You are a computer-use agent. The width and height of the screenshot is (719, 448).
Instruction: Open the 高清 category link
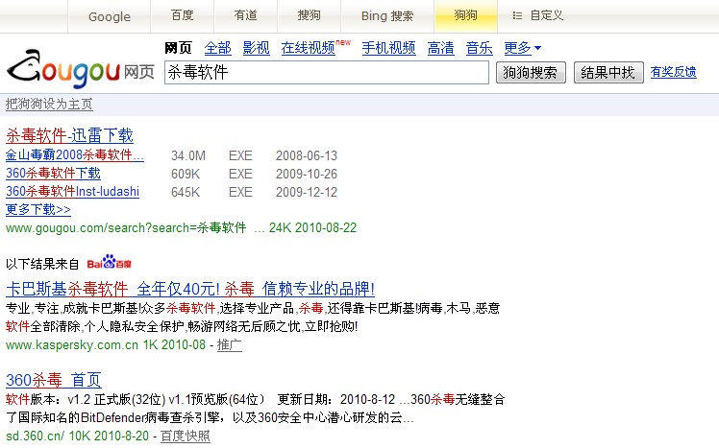click(440, 48)
